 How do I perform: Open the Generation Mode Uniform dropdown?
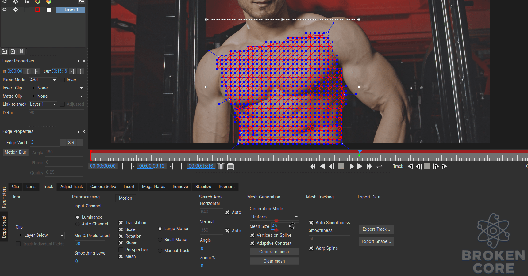[x=274, y=217]
